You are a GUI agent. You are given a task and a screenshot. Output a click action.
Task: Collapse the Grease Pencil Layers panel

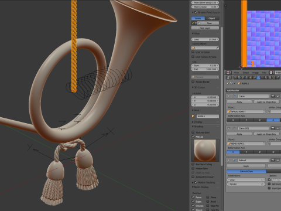(x=193, y=12)
